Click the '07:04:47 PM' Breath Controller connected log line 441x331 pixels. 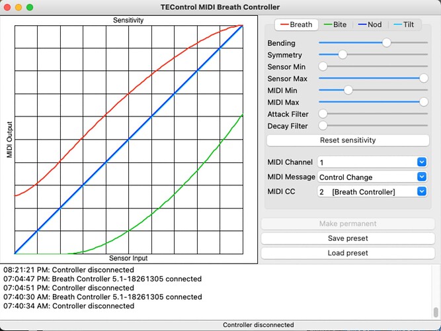click(102, 279)
